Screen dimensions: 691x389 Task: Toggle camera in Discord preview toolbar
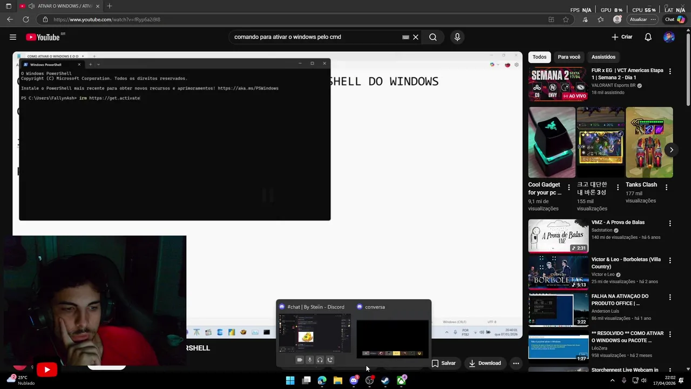[300, 360]
